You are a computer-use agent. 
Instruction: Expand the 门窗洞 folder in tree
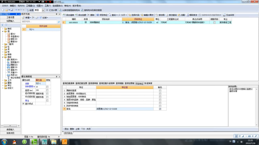point(3,44)
